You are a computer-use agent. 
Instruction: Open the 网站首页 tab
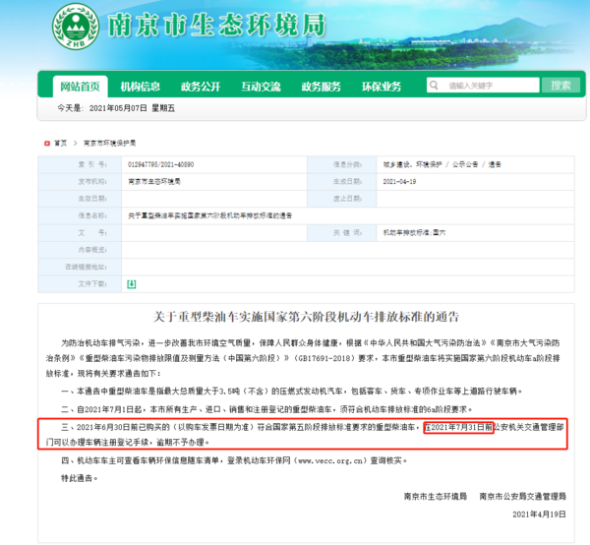(80, 86)
